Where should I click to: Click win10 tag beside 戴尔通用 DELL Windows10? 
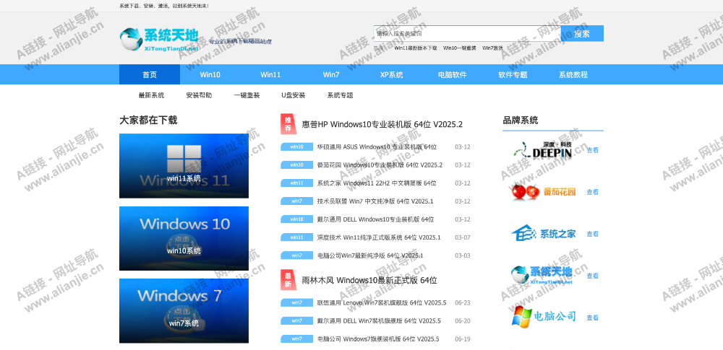tap(297, 219)
